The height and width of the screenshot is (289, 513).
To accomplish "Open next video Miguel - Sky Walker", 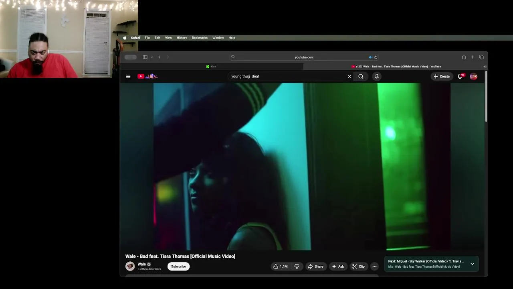I will [426, 261].
